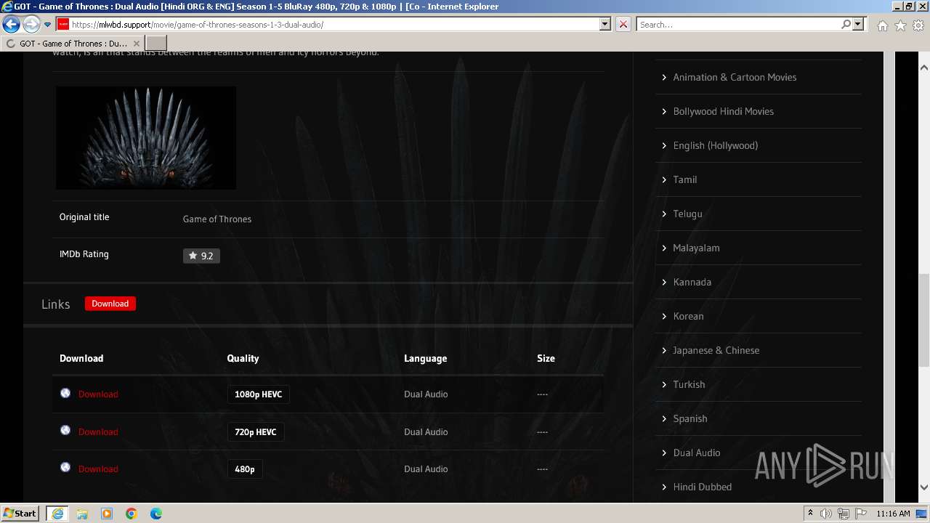930x523 pixels.
Task: Open English (Hollywood) category
Action: 716,145
